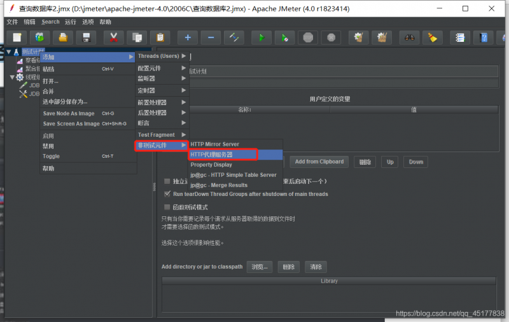This screenshot has height=322, width=509.
Task: Expand the Test Fragment submenu
Action: click(162, 135)
